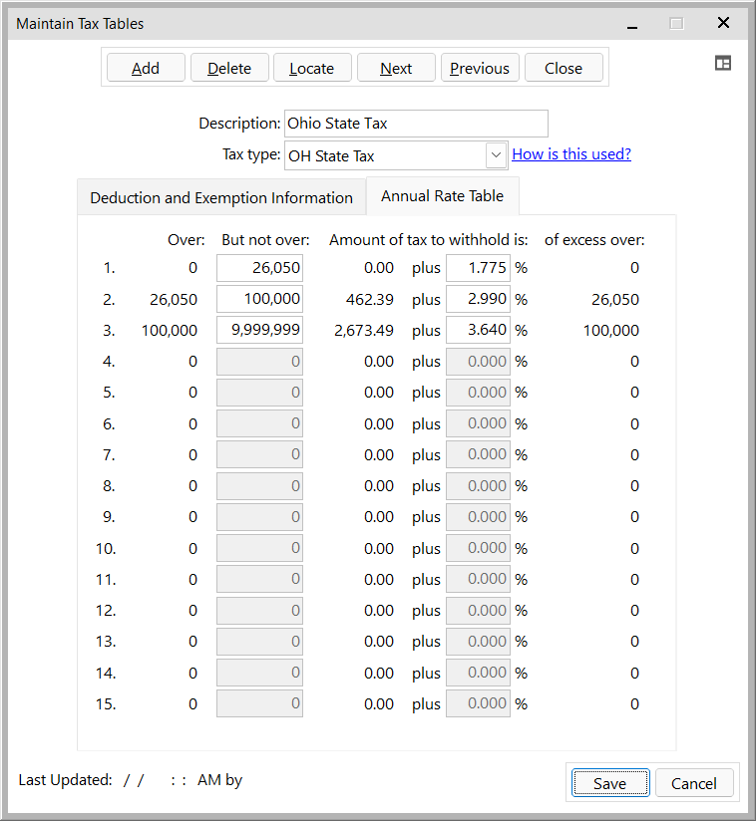Click row 1 'But not over' field 26,050
The height and width of the screenshot is (821, 756).
point(259,268)
